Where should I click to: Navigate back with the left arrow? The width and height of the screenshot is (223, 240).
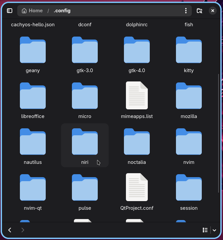[x=10, y=230]
